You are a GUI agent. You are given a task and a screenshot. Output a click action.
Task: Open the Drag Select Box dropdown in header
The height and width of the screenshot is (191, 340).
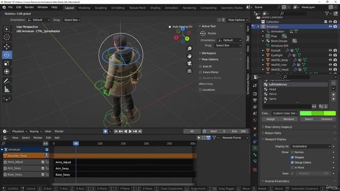tap(72, 20)
